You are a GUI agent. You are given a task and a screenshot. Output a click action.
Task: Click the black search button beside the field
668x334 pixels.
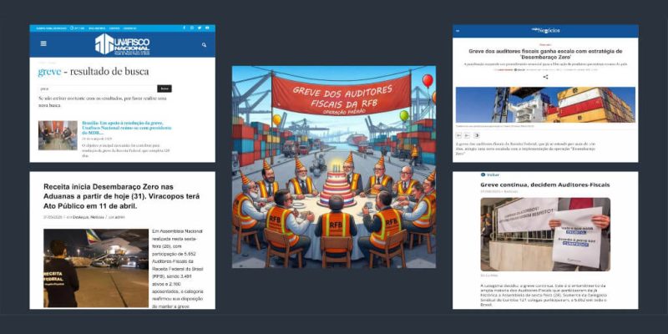[x=164, y=89]
